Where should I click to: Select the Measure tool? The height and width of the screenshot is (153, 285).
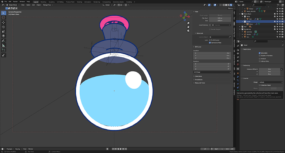[x=3, y=45]
